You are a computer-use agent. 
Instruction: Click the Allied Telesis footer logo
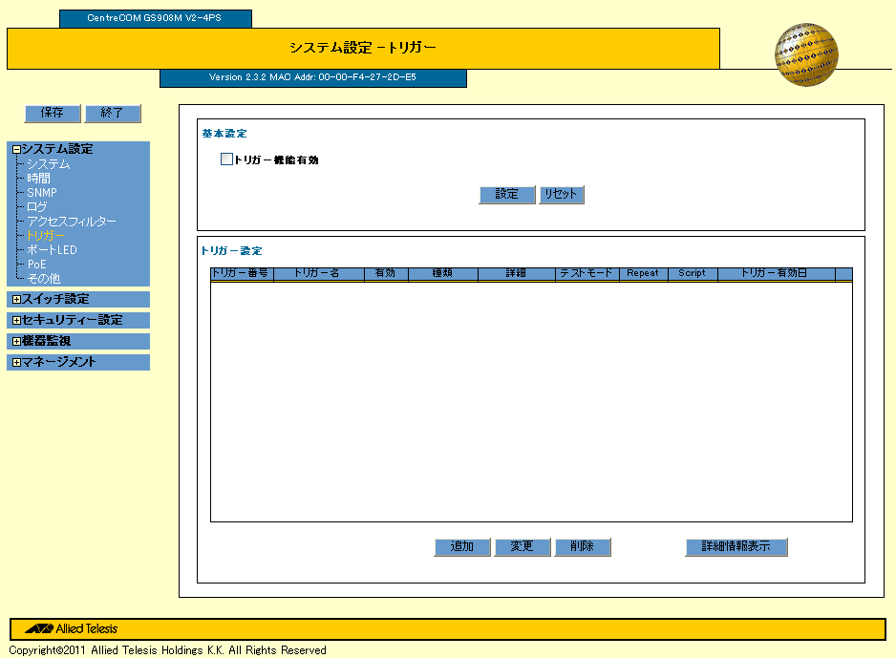73,628
